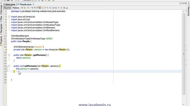Click "this.persons" on line 22

pos(22,69)
